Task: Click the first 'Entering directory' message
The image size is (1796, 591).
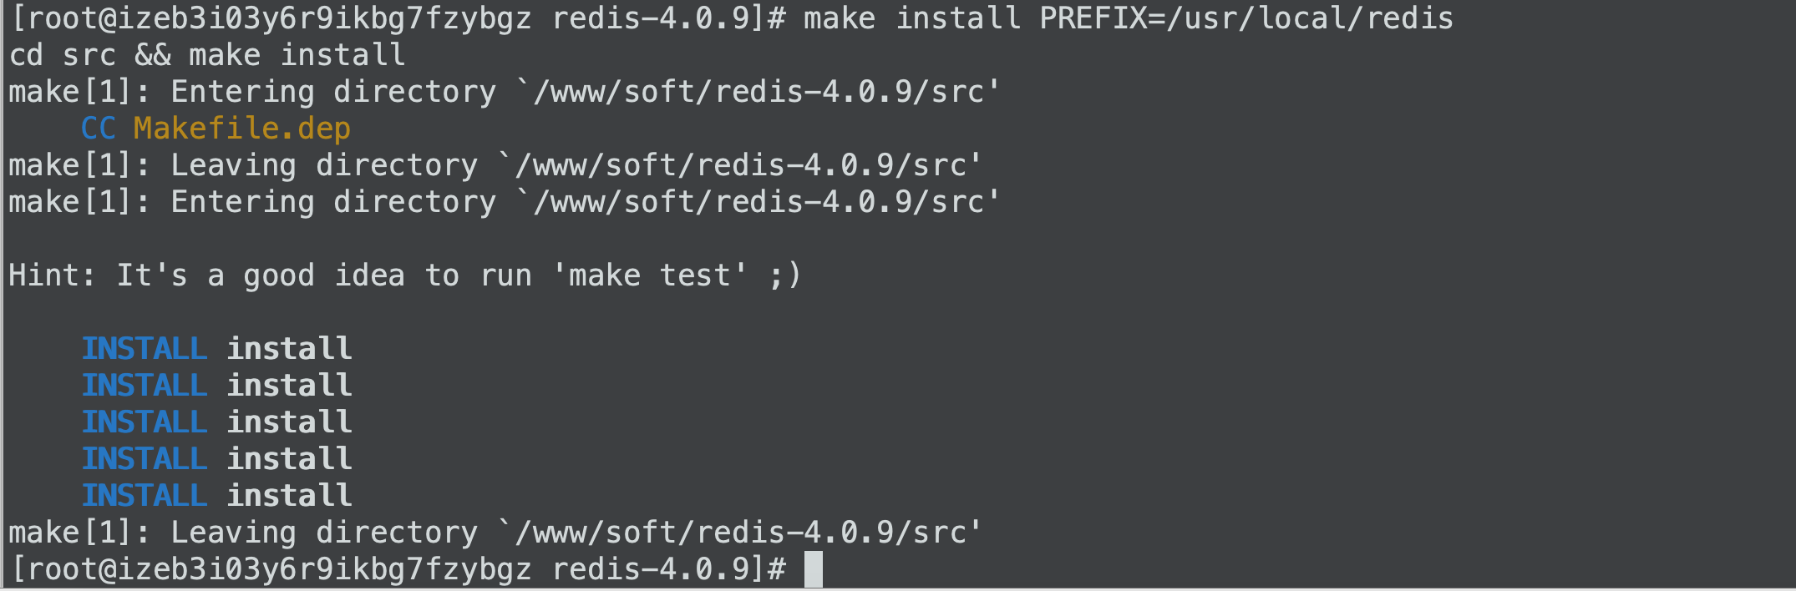Action: click(505, 92)
